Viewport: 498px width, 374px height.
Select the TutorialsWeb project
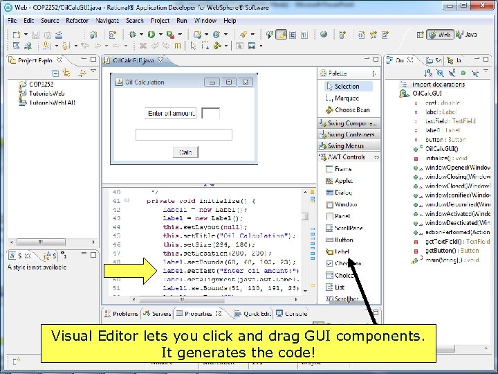(41, 93)
